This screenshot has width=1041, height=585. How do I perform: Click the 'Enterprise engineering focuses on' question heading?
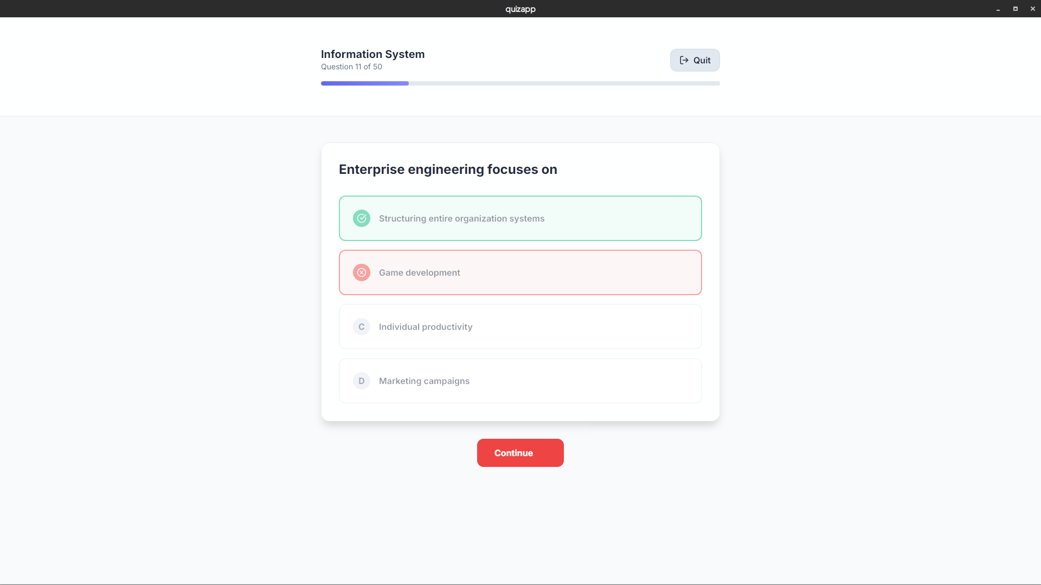coord(448,170)
